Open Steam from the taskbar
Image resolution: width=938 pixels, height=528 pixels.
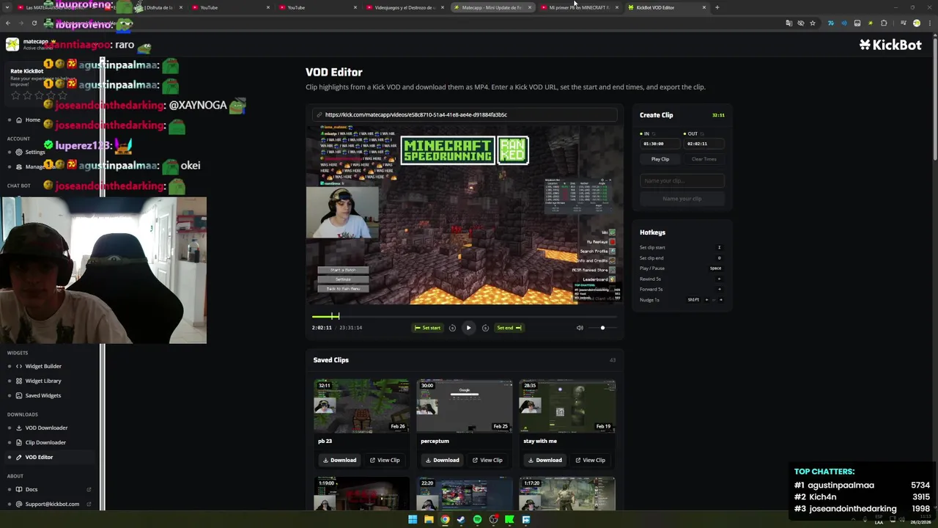461,519
